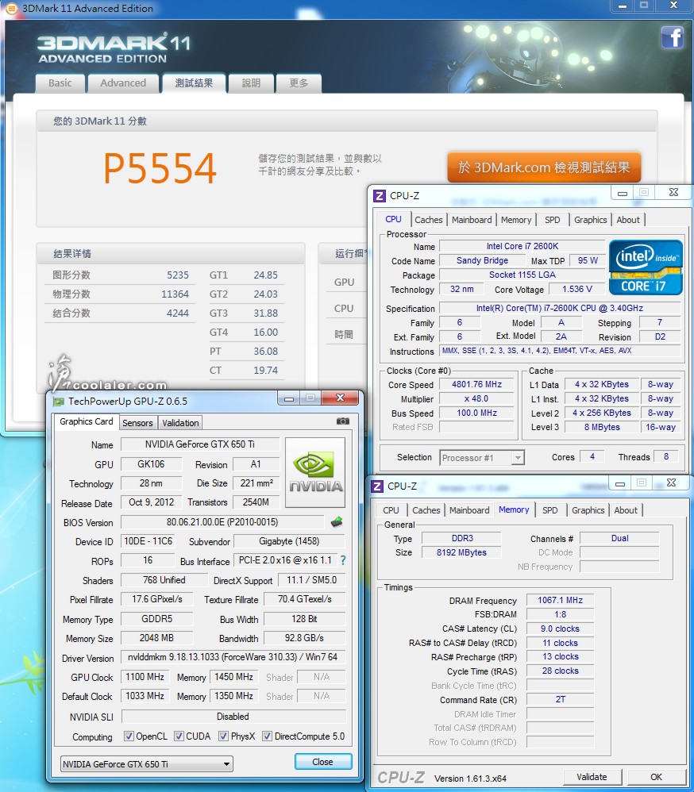This screenshot has height=792, width=694.
Task: Minimize the upper CPU-Z window
Action: [x=623, y=193]
